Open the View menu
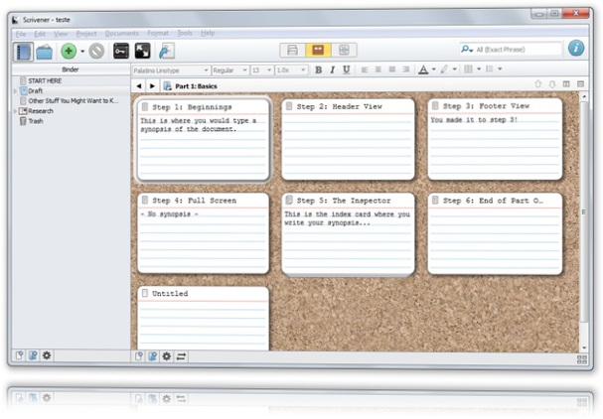This screenshot has height=419, width=603. click(61, 34)
